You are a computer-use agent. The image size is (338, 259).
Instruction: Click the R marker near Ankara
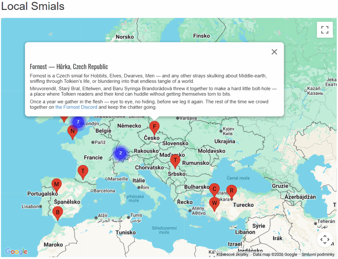pyautogui.click(x=231, y=191)
